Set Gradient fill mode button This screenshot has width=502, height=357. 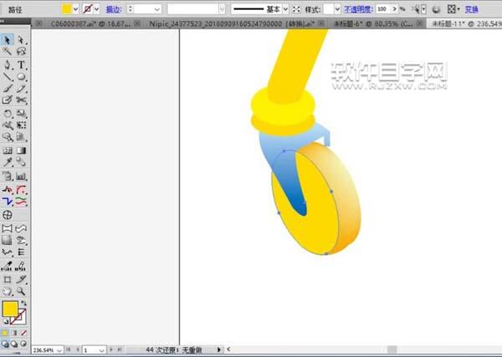click(13, 333)
